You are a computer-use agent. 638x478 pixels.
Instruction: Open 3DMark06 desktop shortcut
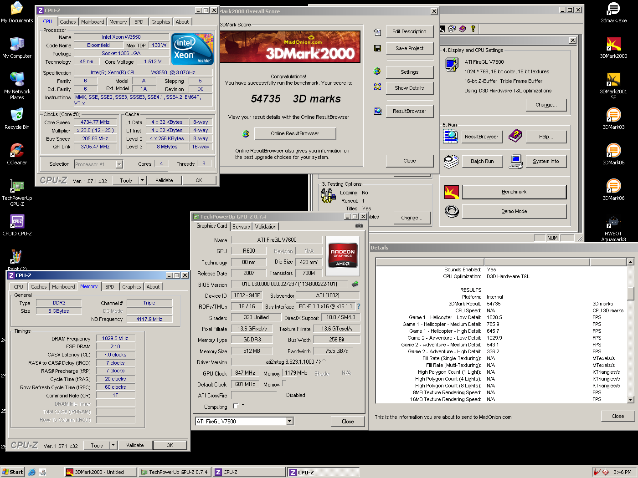pyautogui.click(x=613, y=190)
